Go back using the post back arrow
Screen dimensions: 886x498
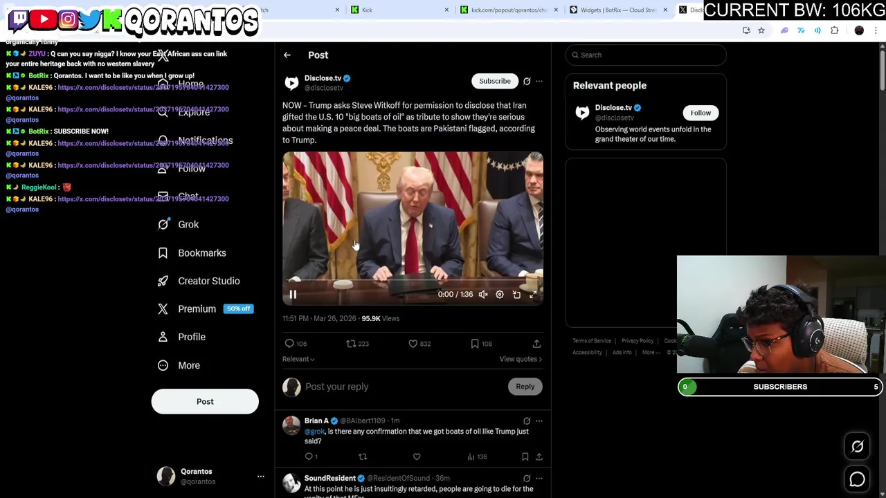(x=287, y=55)
